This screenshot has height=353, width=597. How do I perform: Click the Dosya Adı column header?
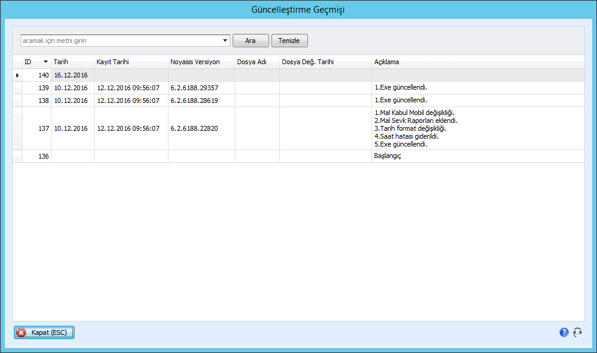click(x=258, y=62)
